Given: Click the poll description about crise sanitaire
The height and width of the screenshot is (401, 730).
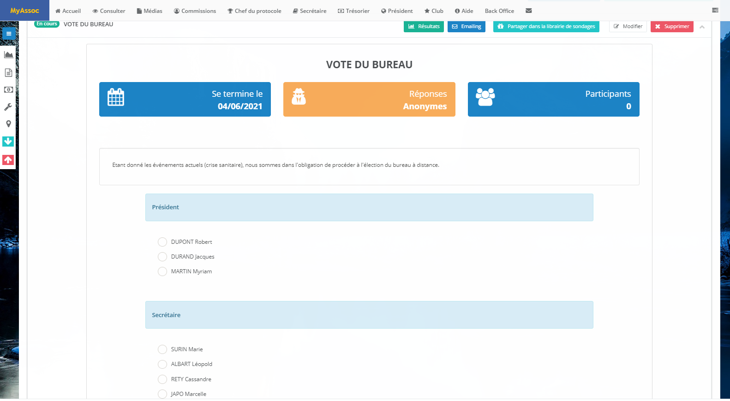Looking at the screenshot, I should pos(276,165).
